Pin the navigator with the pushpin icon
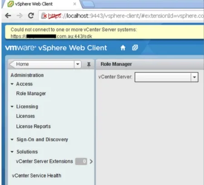 tap(89, 64)
